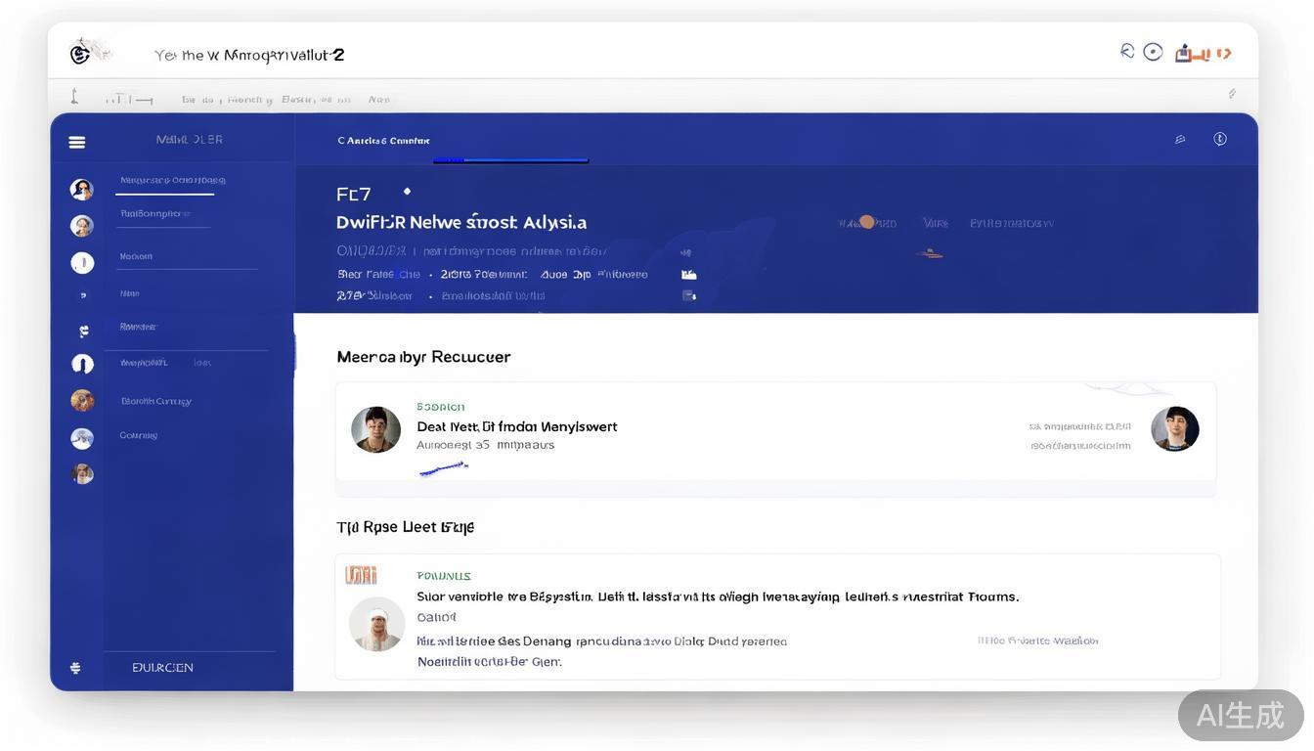Image resolution: width=1314 pixels, height=751 pixels.
Task: Click the avatar on the first card's right side
Action: click(1174, 429)
